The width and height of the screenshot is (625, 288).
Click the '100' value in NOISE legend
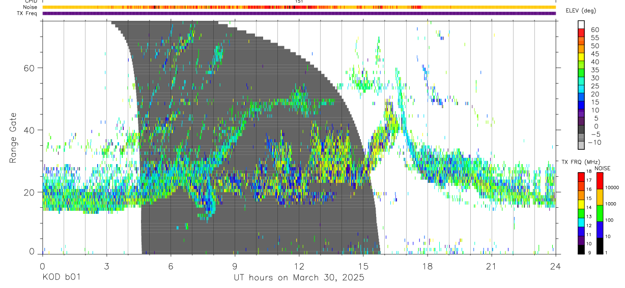point(609,220)
